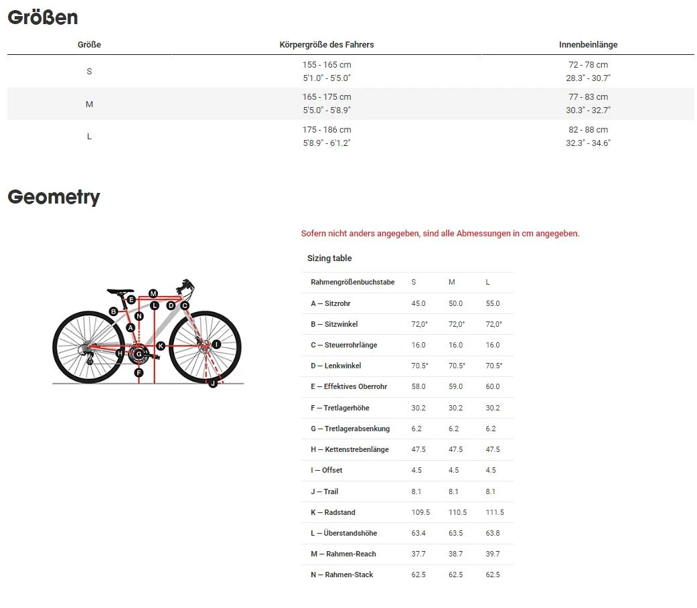Click the C marker near the head tube
The image size is (697, 608).
pyautogui.click(x=185, y=305)
